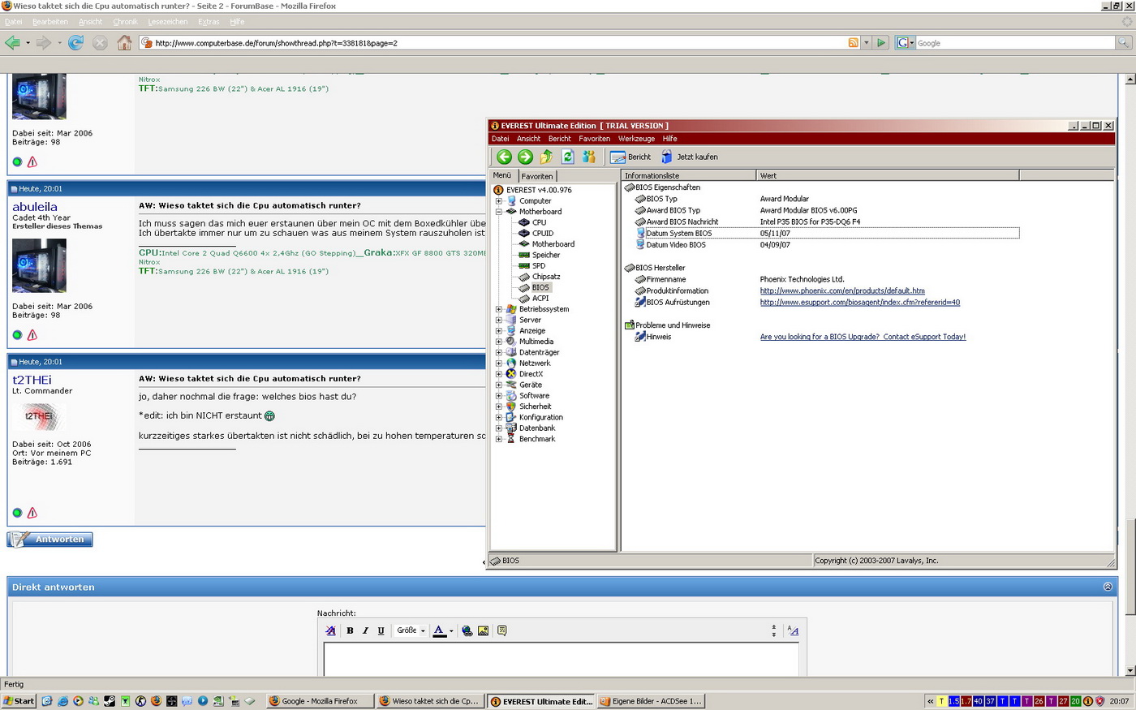Click Firefox reload button
This screenshot has height=710, width=1136.
point(75,43)
